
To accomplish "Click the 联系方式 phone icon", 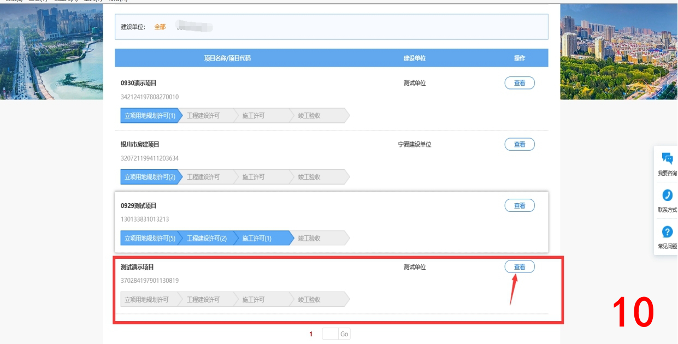I will pos(667,195).
